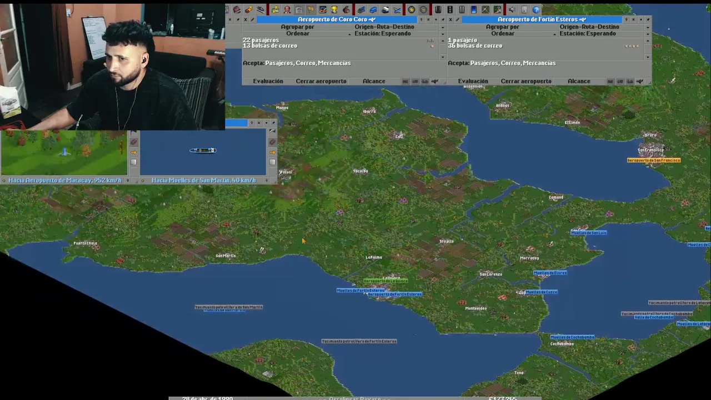Shade the Fortín Esteros station window

click(x=634, y=19)
